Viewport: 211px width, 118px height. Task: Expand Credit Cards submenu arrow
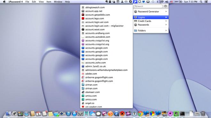166,21
